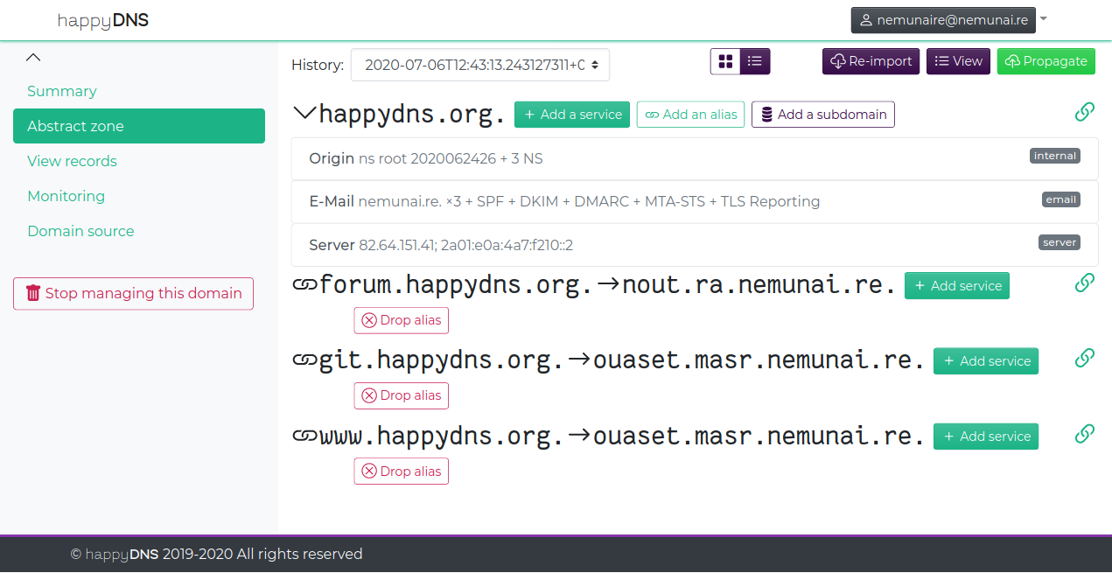Click link icon on git.happydns.org row
Screen dimensions: 1112x573
tap(1084, 358)
